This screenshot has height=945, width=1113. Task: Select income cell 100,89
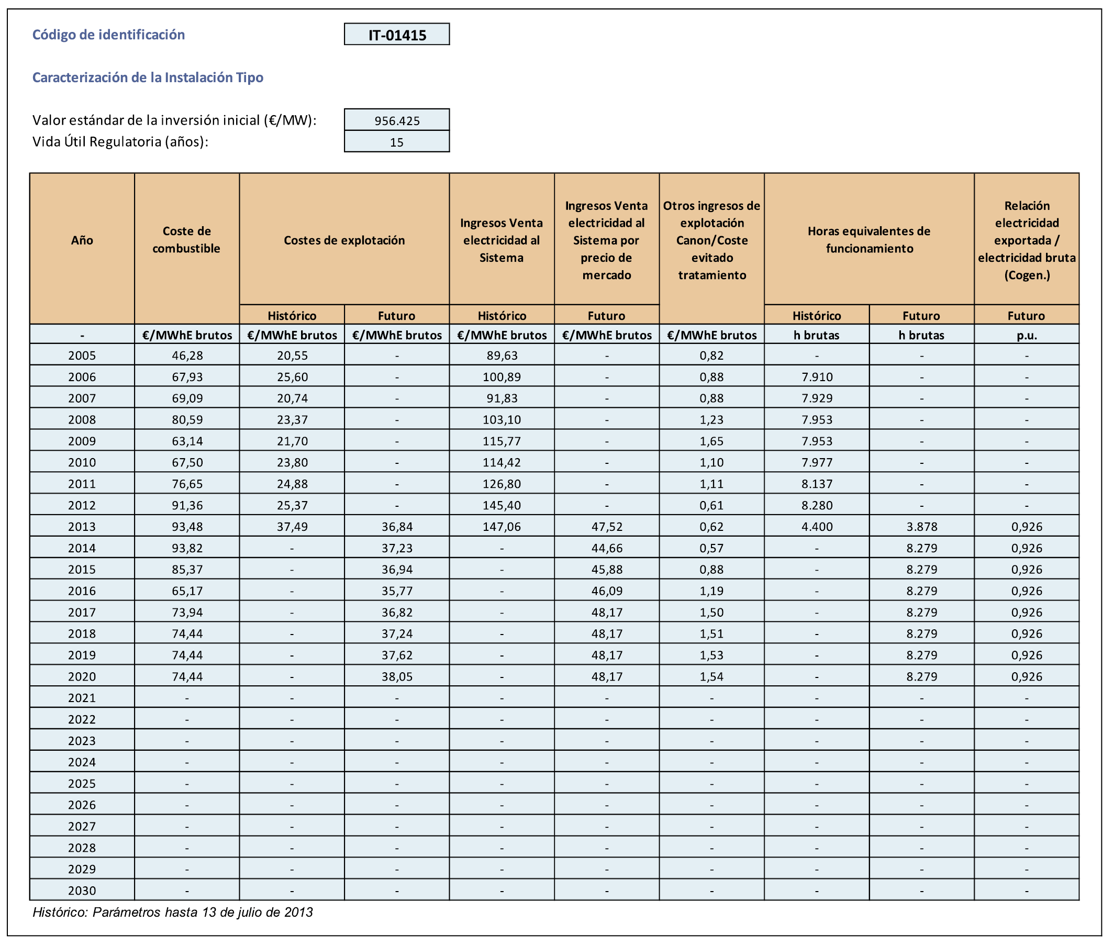click(502, 376)
